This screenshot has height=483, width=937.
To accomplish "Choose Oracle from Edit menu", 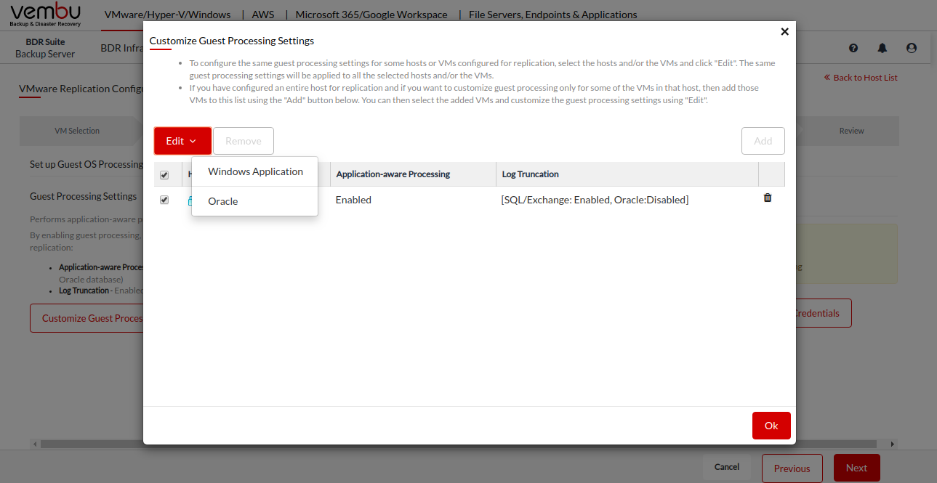I will click(223, 201).
